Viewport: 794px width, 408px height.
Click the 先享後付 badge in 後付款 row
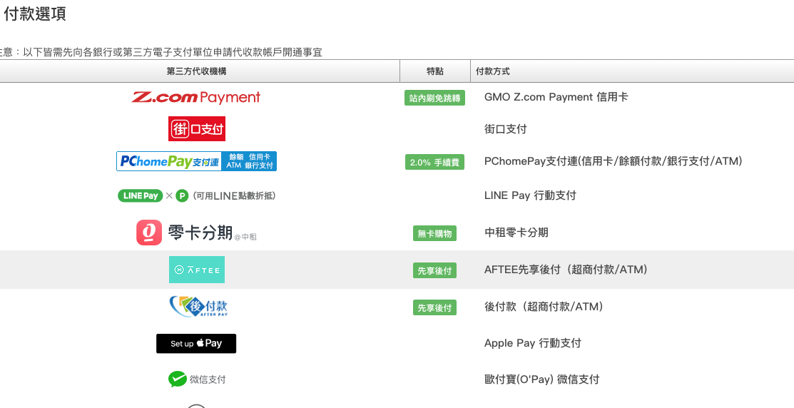coord(434,307)
